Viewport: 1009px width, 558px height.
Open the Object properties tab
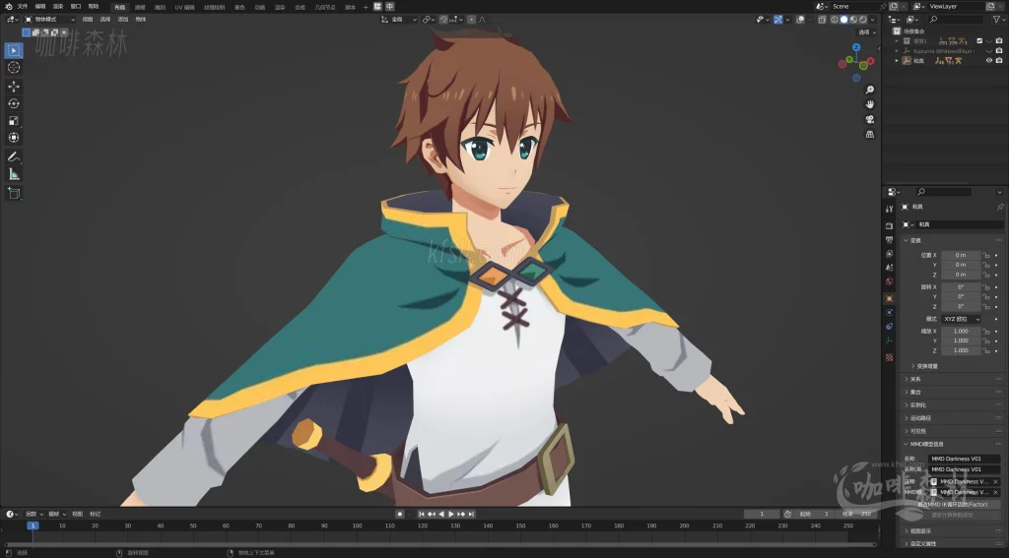tap(890, 299)
